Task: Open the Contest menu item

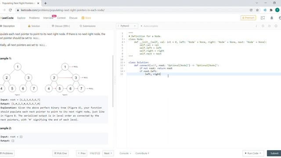Action: tap(61, 18)
